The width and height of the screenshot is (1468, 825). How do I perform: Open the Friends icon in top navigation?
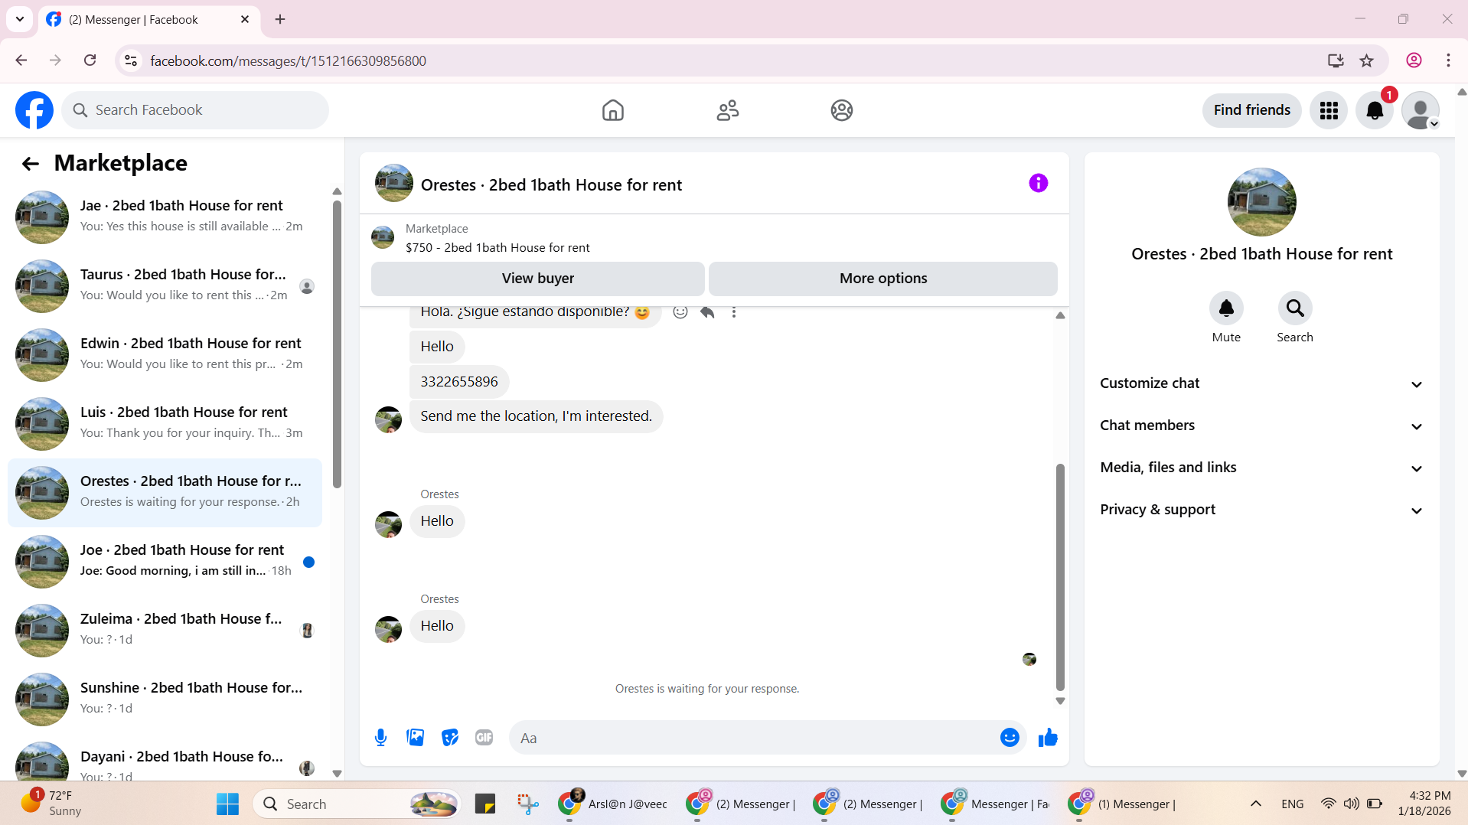[727, 110]
